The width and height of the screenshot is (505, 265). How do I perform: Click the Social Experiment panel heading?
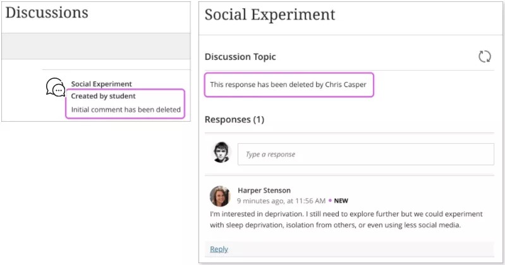pos(270,15)
